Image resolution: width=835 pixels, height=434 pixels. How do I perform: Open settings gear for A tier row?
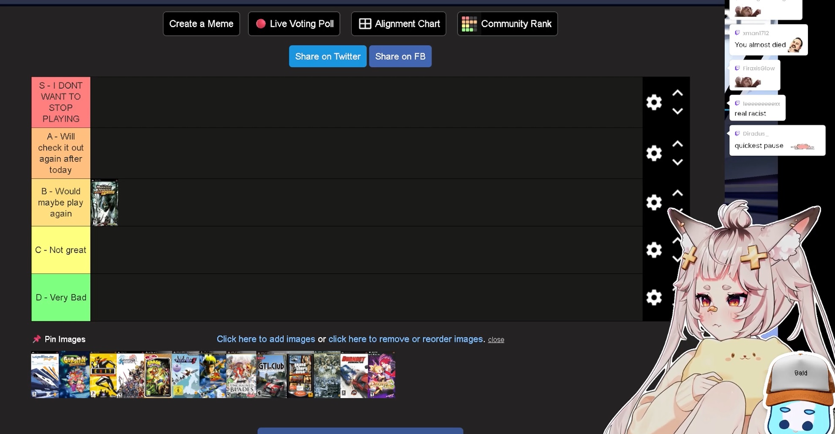(654, 153)
